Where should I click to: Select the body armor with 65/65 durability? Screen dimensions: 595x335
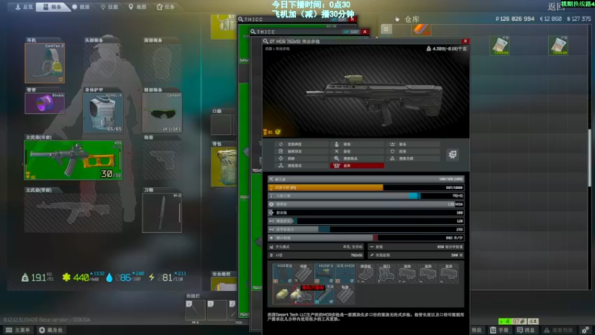[x=103, y=112]
